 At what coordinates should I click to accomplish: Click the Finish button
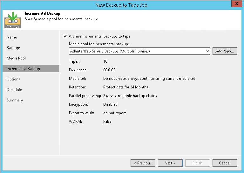(x=197, y=163)
